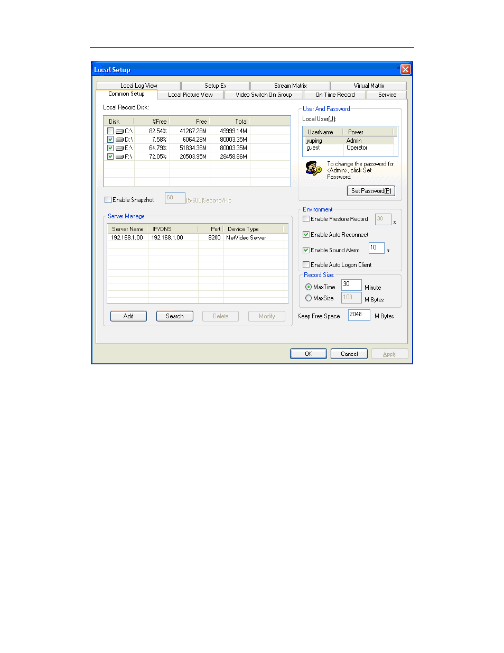Select user guest in the list
Screen dimensions: 504x653
349,148
